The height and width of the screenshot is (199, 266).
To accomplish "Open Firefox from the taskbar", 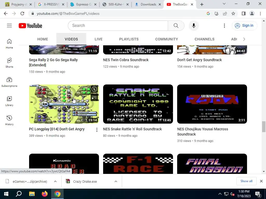I will [45, 194].
